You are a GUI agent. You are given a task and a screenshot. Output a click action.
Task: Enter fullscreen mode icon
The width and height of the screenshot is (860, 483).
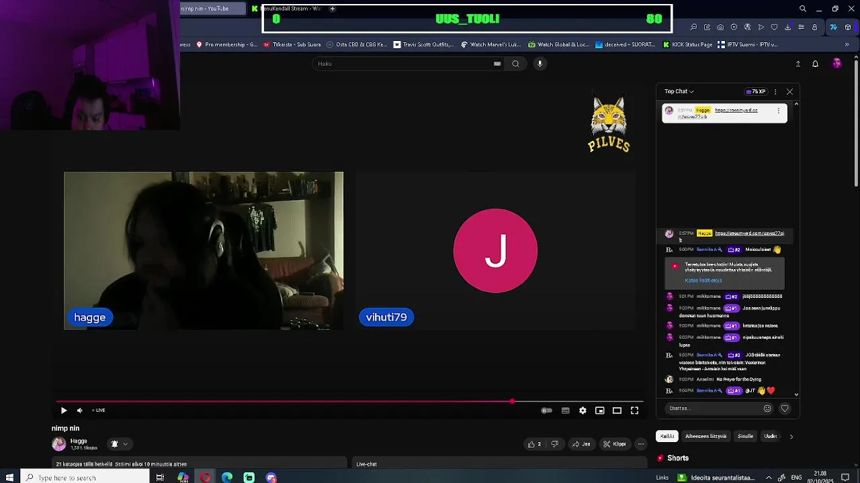(634, 411)
